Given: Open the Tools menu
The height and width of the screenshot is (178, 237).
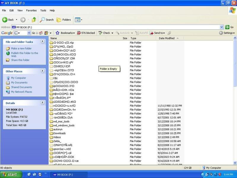Looking at the screenshot, I should click(x=43, y=10).
